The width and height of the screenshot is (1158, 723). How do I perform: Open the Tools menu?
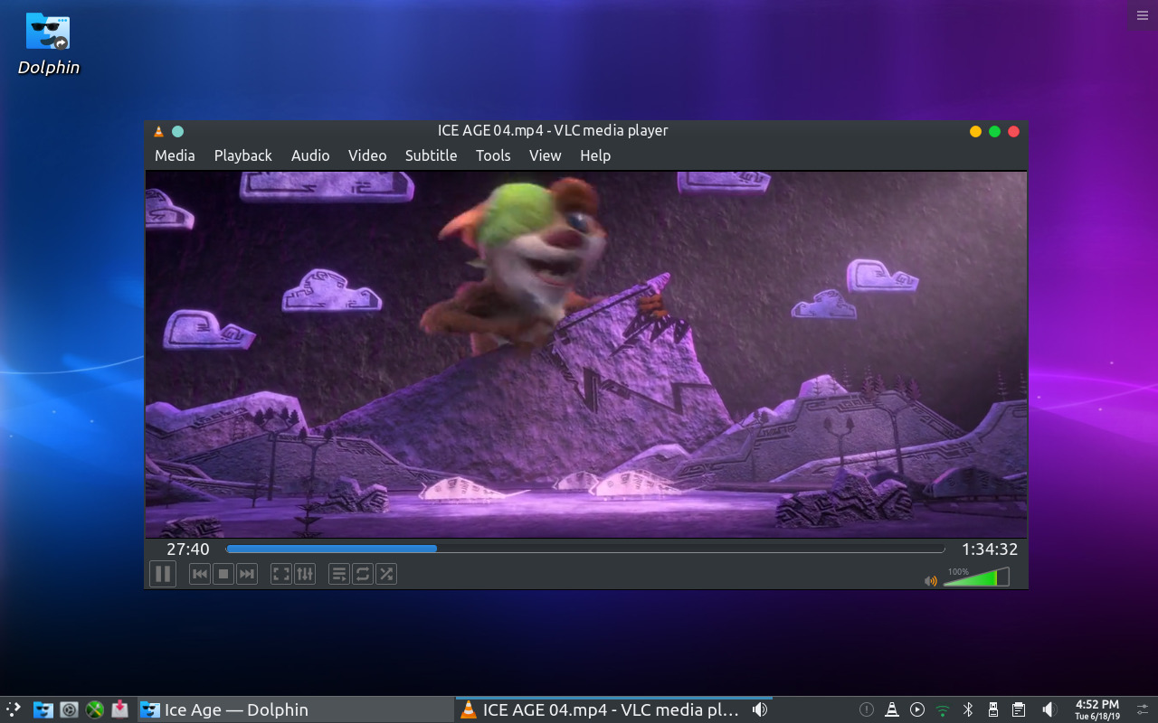pyautogui.click(x=493, y=155)
